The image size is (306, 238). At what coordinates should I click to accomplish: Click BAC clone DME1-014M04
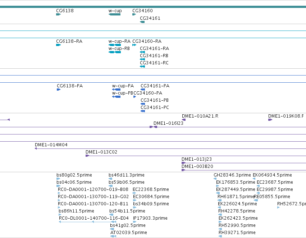click(x=51, y=145)
